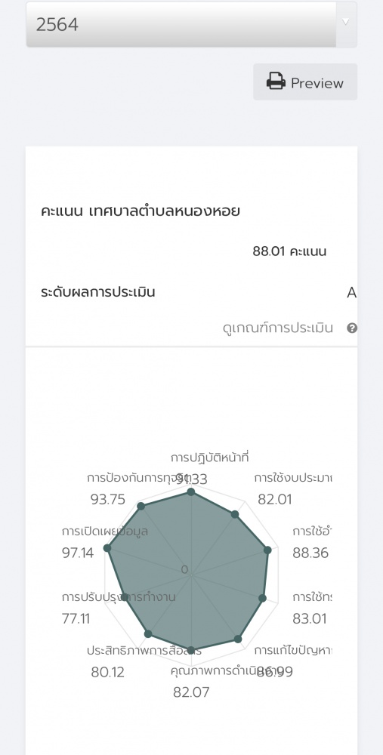This screenshot has width=383, height=755.
Task: Click the radar point for score 80.12
Action: [148, 633]
